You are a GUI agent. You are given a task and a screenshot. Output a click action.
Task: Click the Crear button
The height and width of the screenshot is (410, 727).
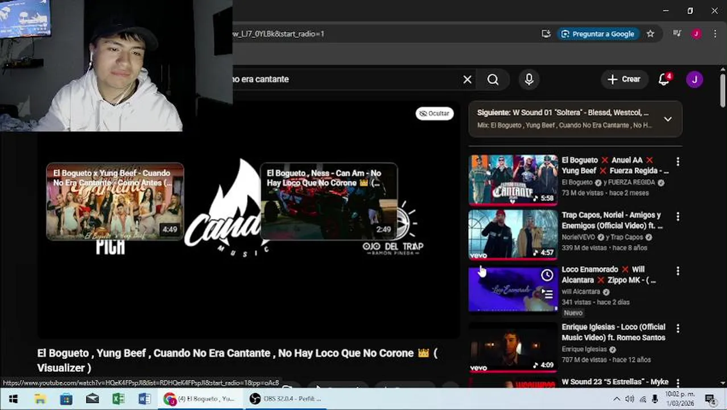coord(624,80)
